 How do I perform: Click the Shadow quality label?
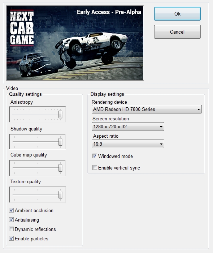click(26, 129)
